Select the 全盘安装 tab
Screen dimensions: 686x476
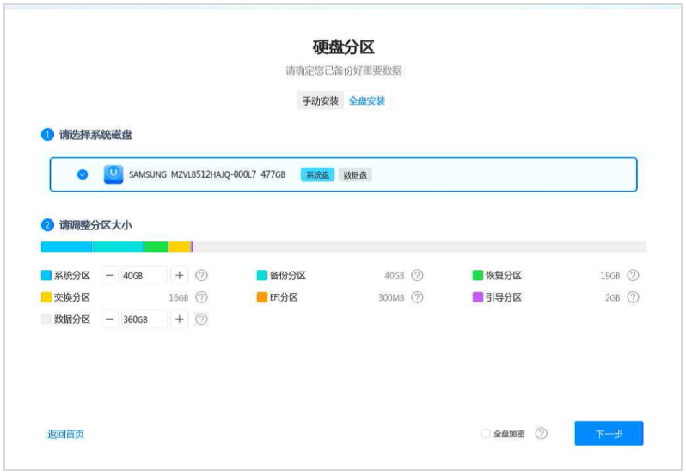click(x=366, y=101)
